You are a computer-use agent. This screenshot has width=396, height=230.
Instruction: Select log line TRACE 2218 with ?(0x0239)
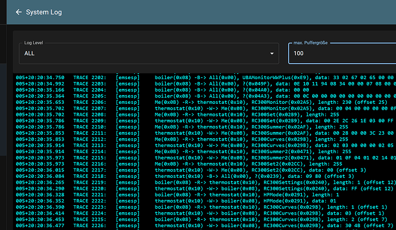coord(185,176)
